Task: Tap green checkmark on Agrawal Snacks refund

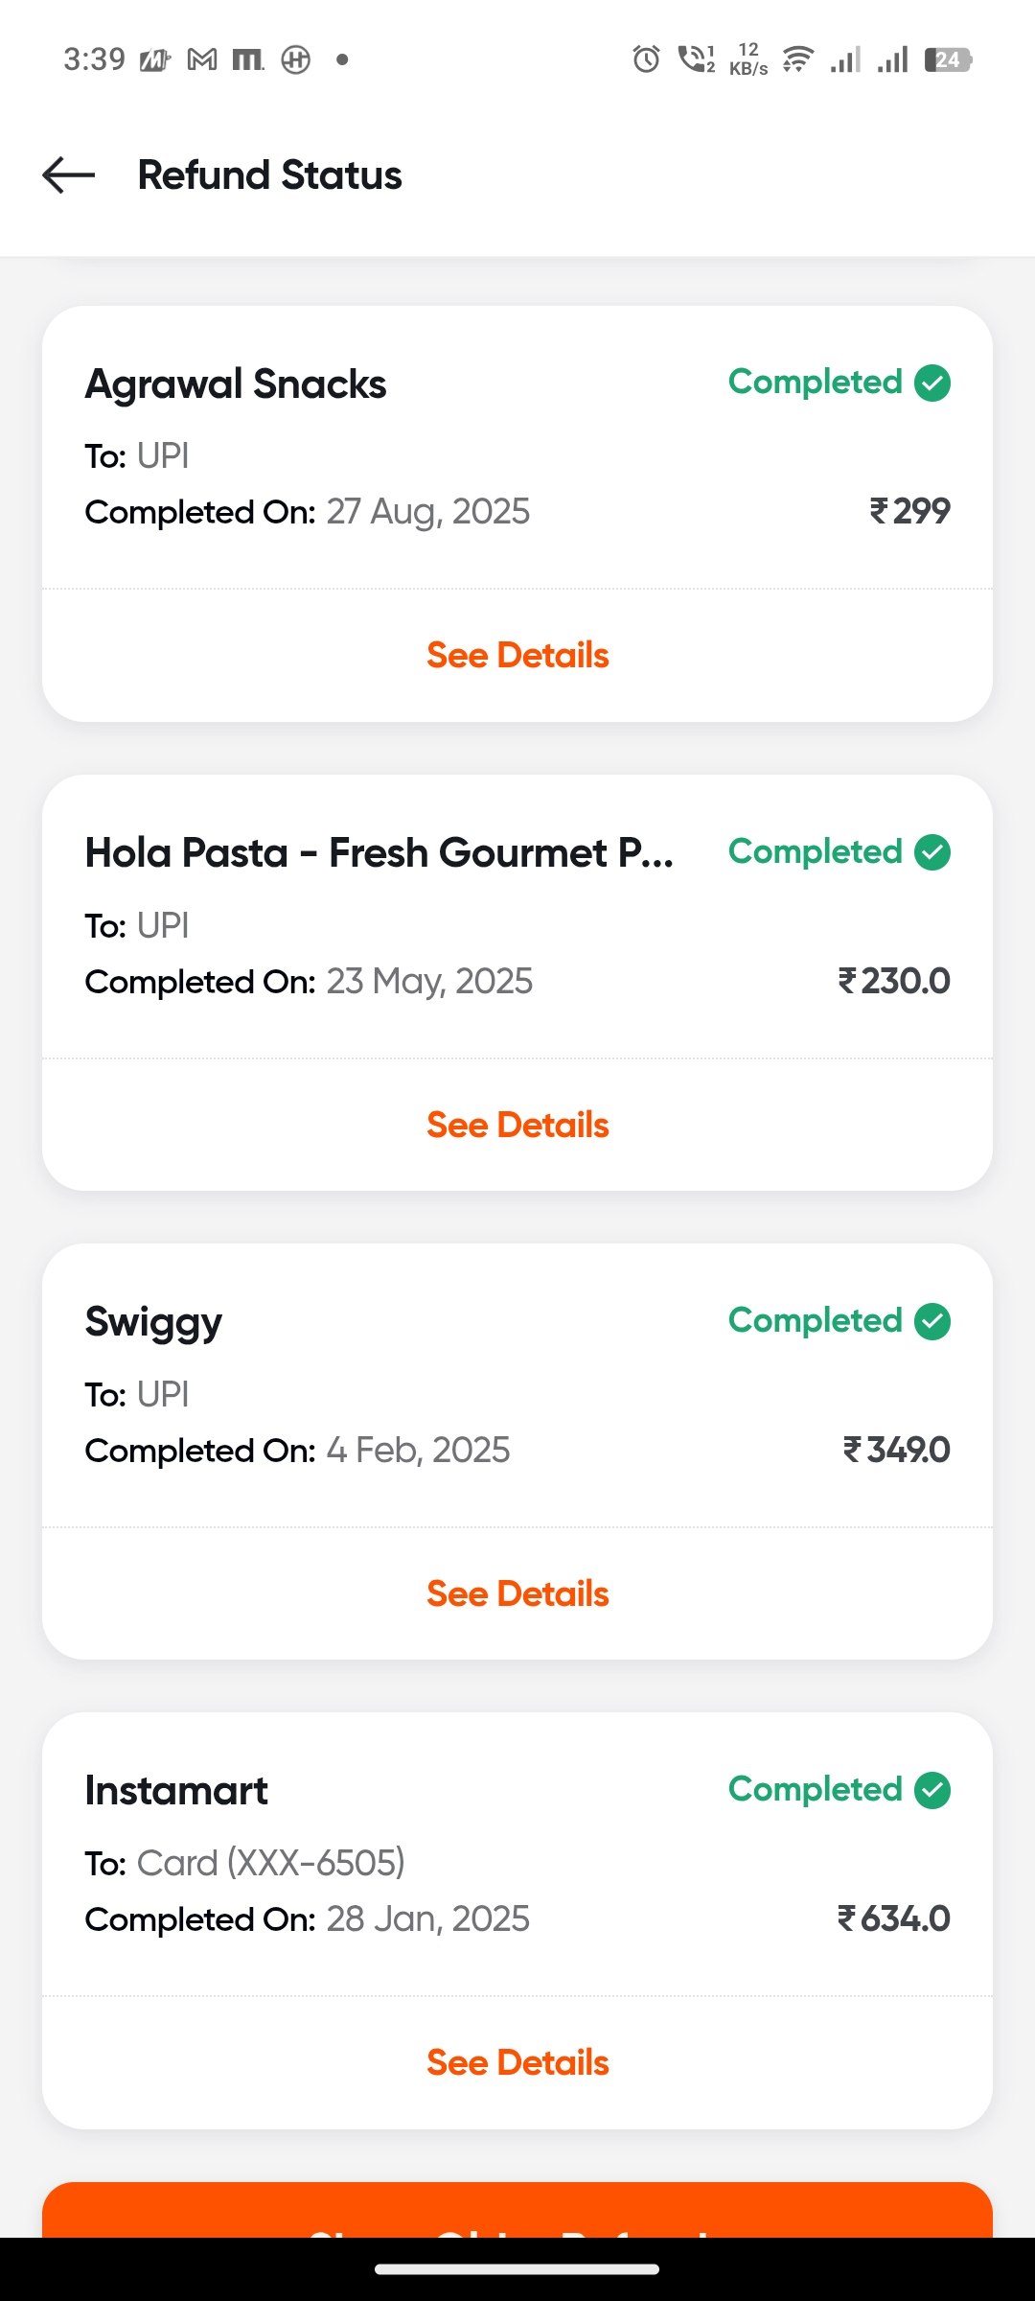Action: [931, 383]
